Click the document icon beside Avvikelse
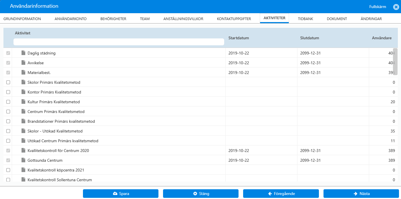 coord(24,63)
